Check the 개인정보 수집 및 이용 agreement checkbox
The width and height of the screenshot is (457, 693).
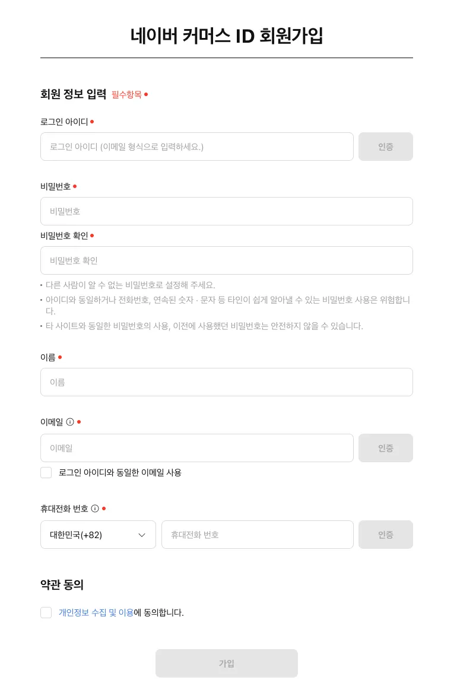pyautogui.click(x=46, y=612)
